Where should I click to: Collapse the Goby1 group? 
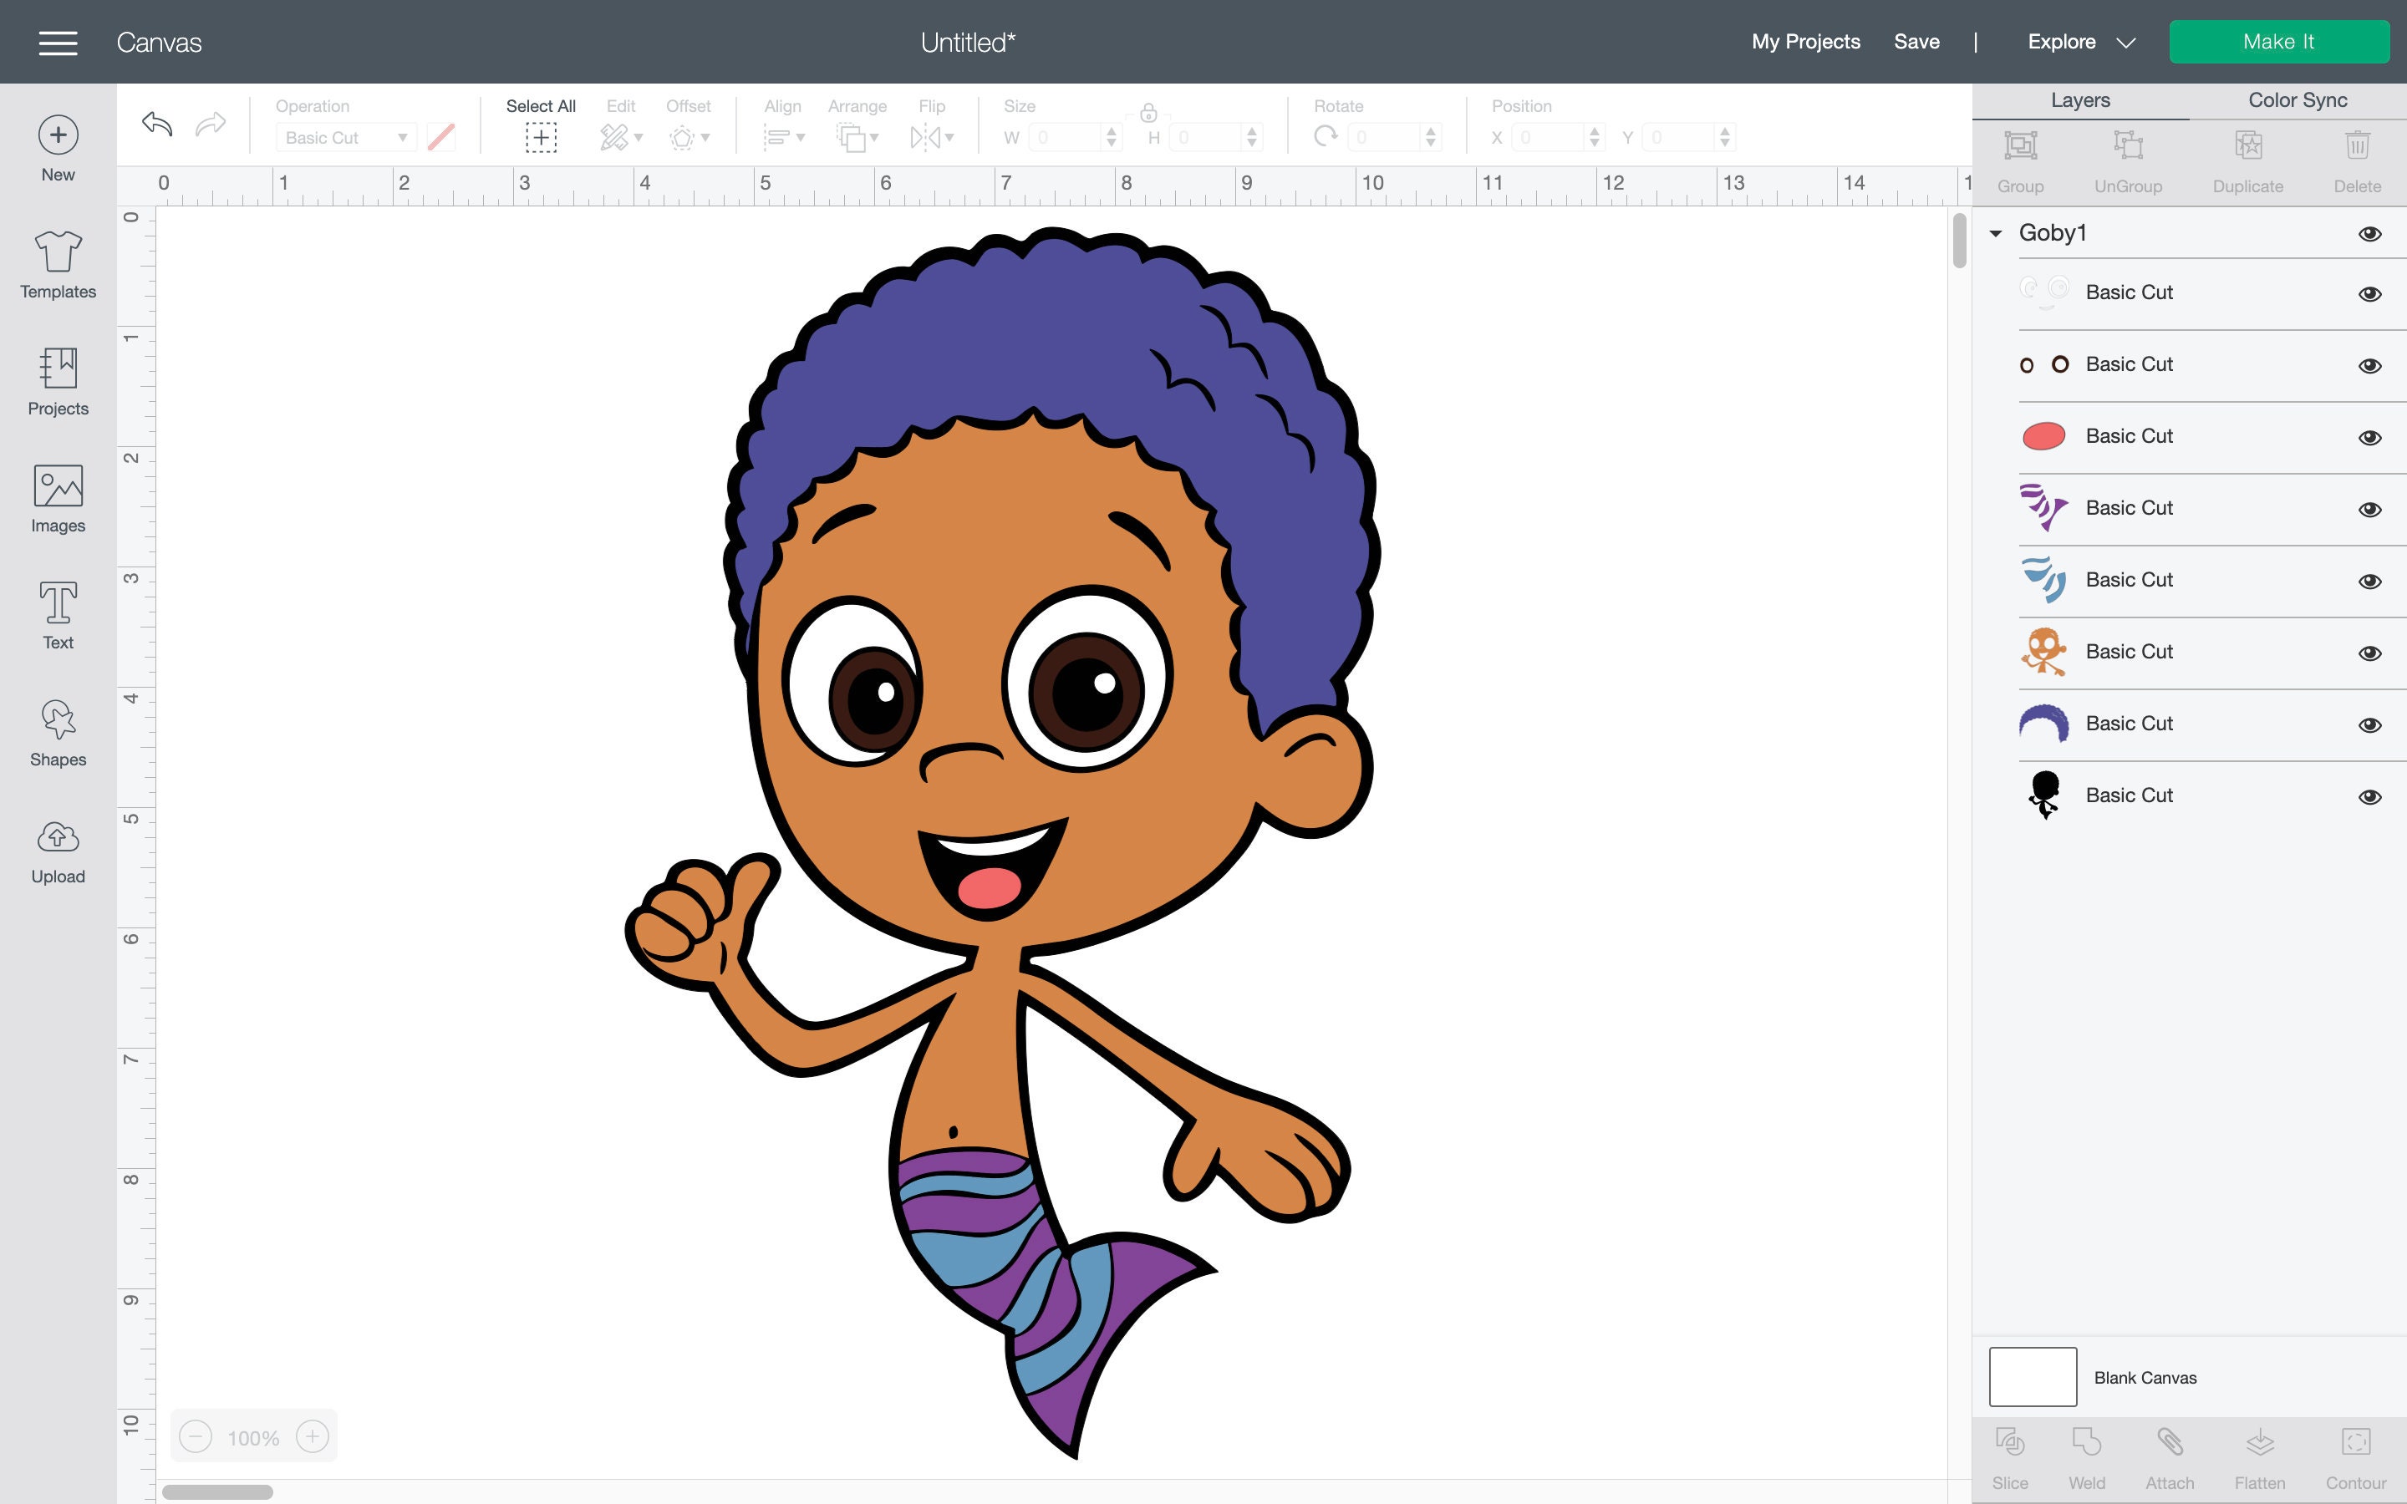[1995, 234]
